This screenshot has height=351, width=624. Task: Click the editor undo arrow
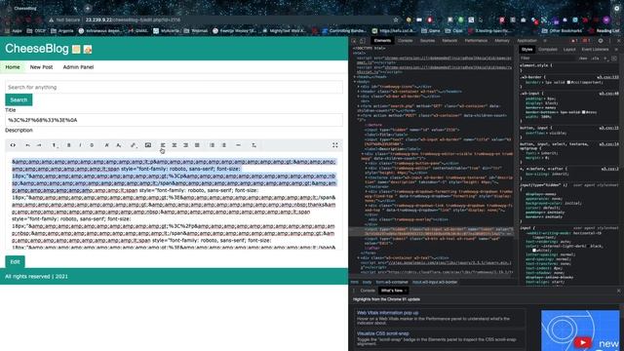(x=27, y=145)
